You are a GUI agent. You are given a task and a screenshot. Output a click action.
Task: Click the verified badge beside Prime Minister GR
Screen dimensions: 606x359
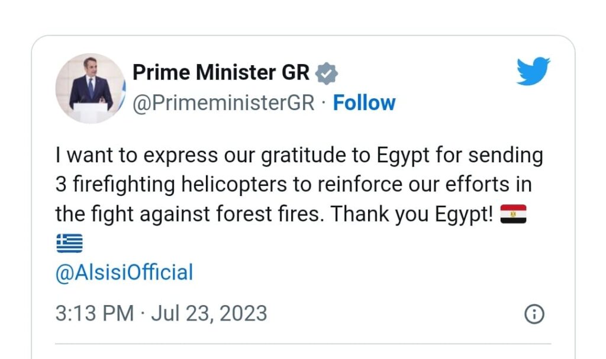click(326, 73)
